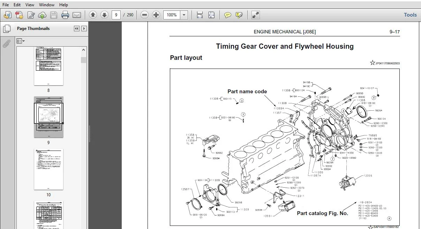Click the 'JP04117090402003' reference code
421x229 pixels.
pyautogui.click(x=388, y=63)
